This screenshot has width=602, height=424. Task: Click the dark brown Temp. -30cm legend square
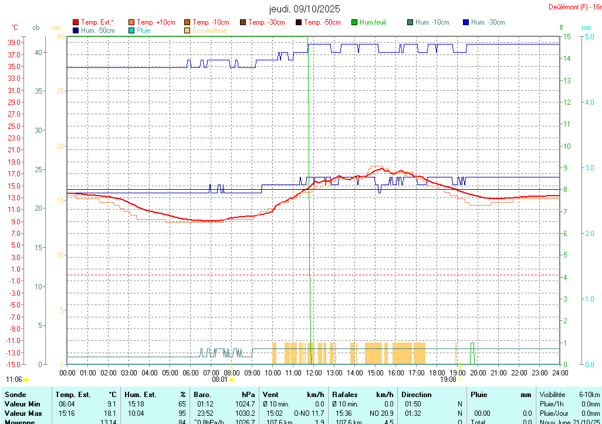point(243,22)
